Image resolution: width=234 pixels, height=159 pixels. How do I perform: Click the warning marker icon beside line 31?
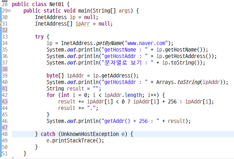pos(1,24)
